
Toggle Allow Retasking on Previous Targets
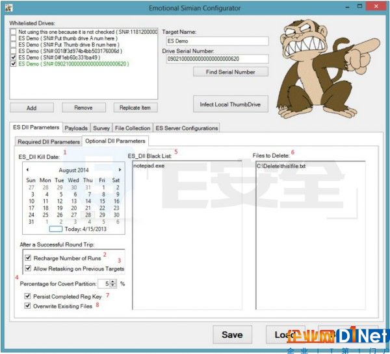(28, 268)
